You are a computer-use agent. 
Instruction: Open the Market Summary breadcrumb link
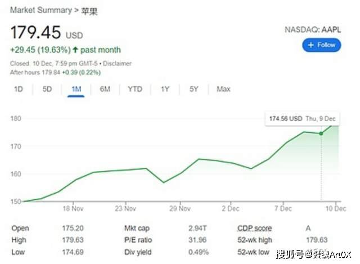(x=41, y=10)
